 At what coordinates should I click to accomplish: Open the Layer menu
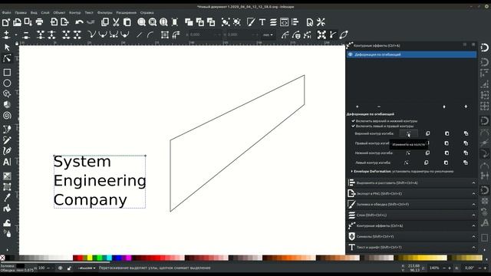tap(45, 12)
